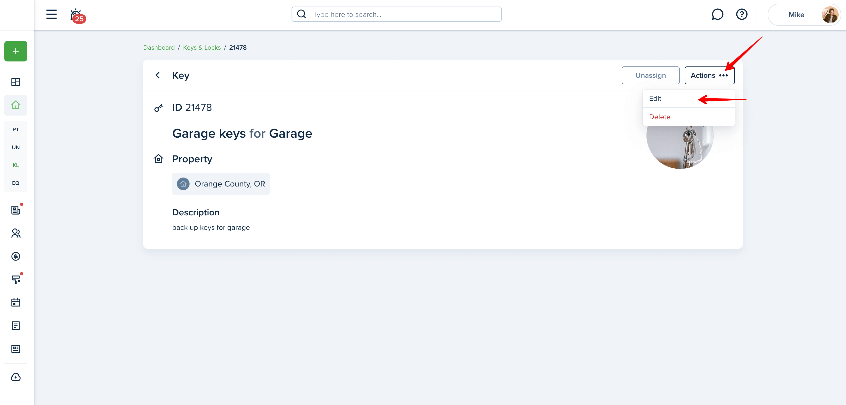The width and height of the screenshot is (846, 405).
Task: Click the Mike username label
Action: [x=796, y=15]
